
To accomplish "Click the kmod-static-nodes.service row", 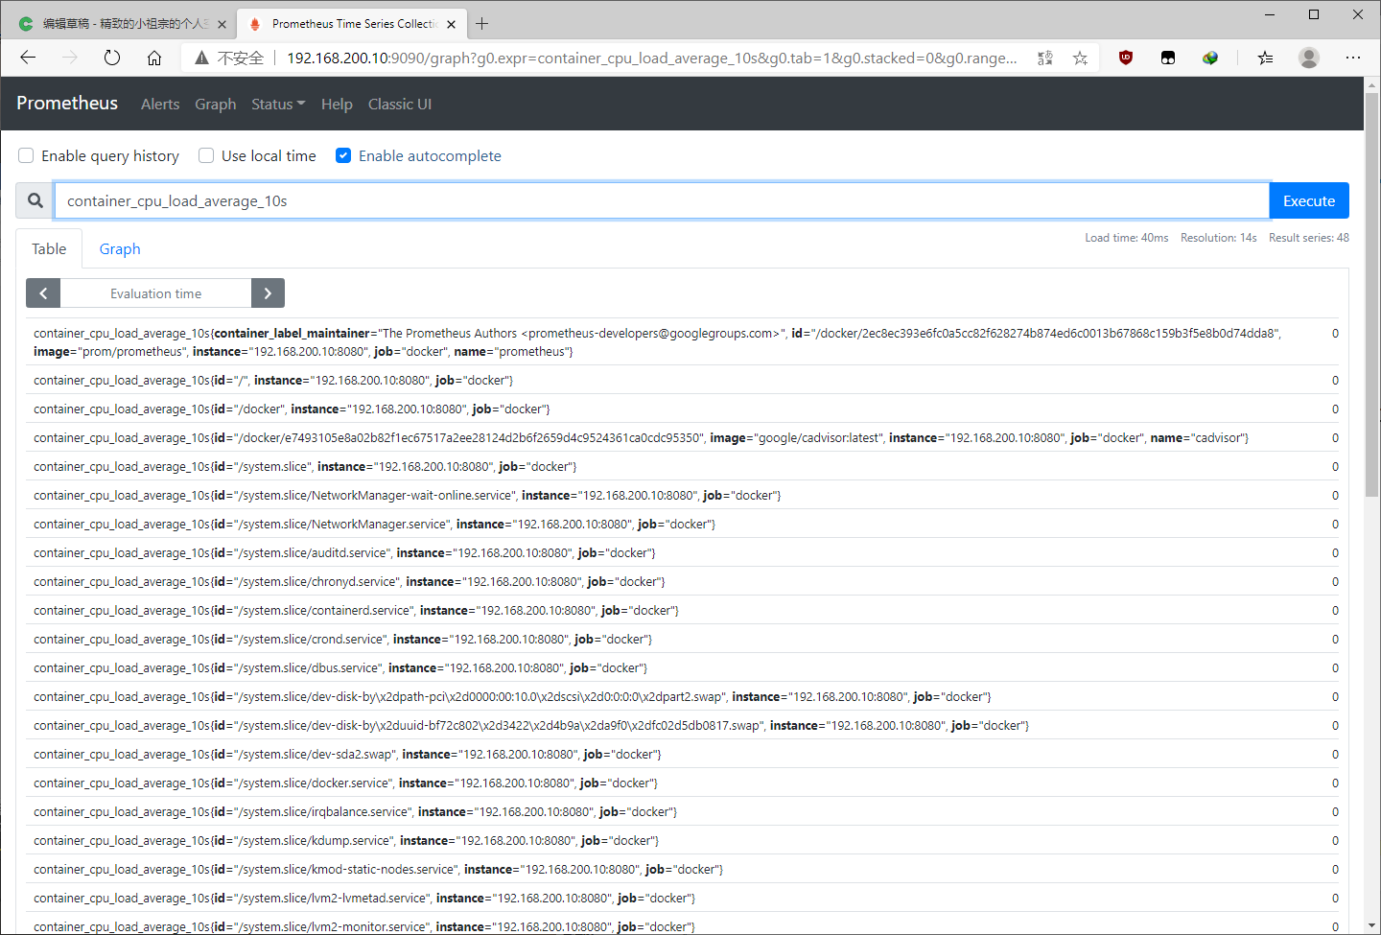I will 682,869.
